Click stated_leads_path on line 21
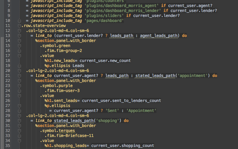The image size is (238, 149). 155,76
